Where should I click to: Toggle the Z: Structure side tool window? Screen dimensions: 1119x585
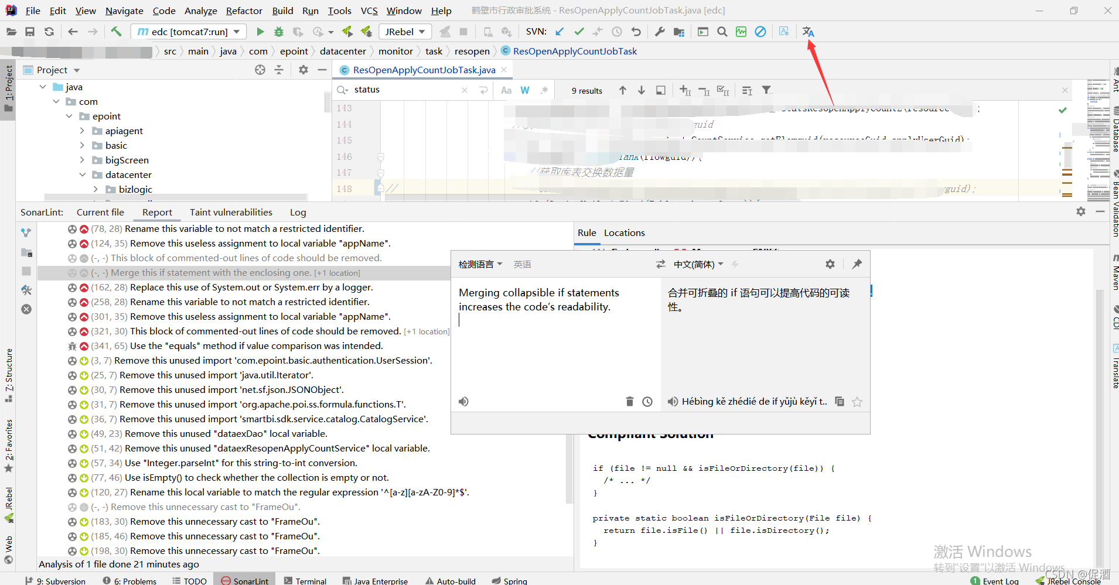point(9,375)
